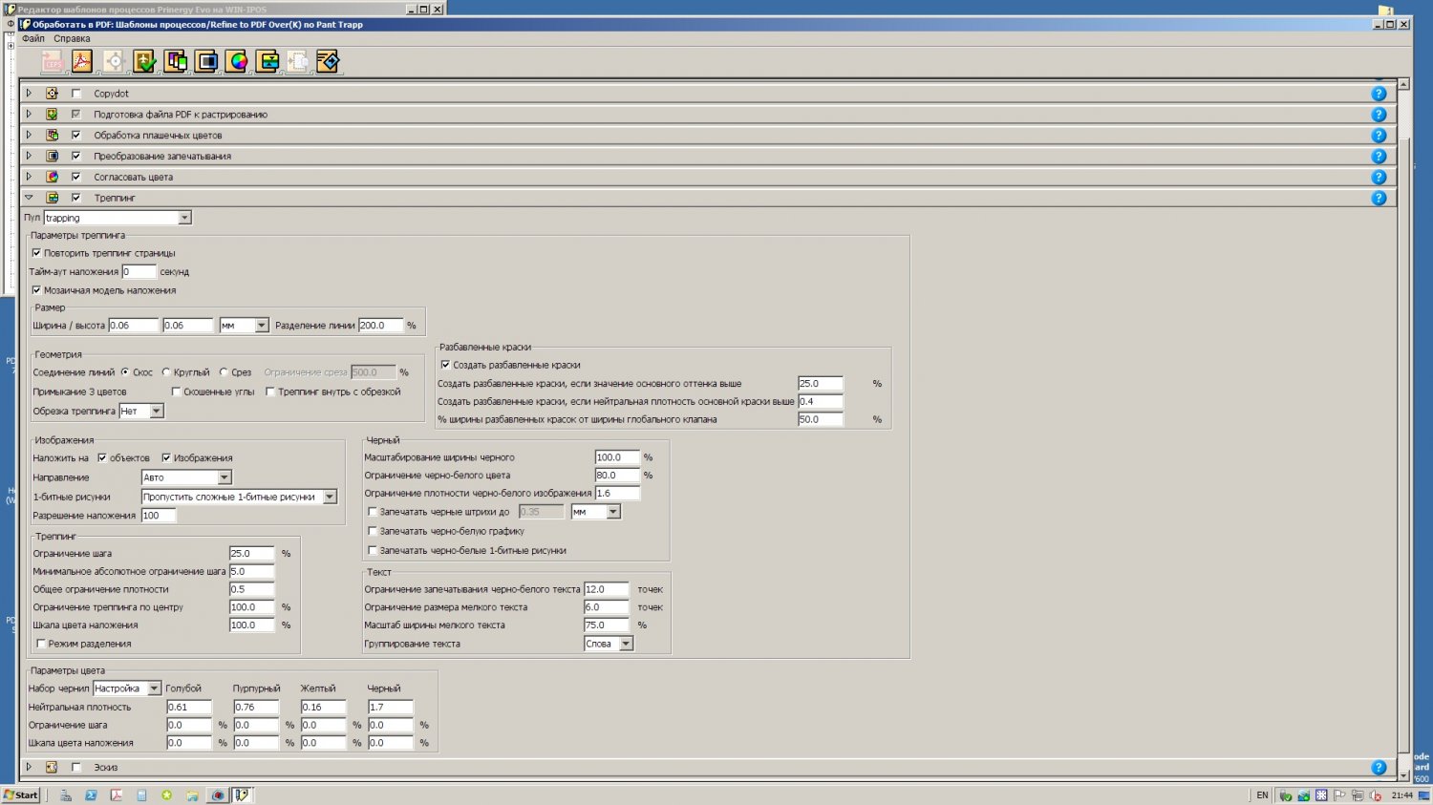
Task: Click the Согласовать цвета row icon
Action: 52,178
